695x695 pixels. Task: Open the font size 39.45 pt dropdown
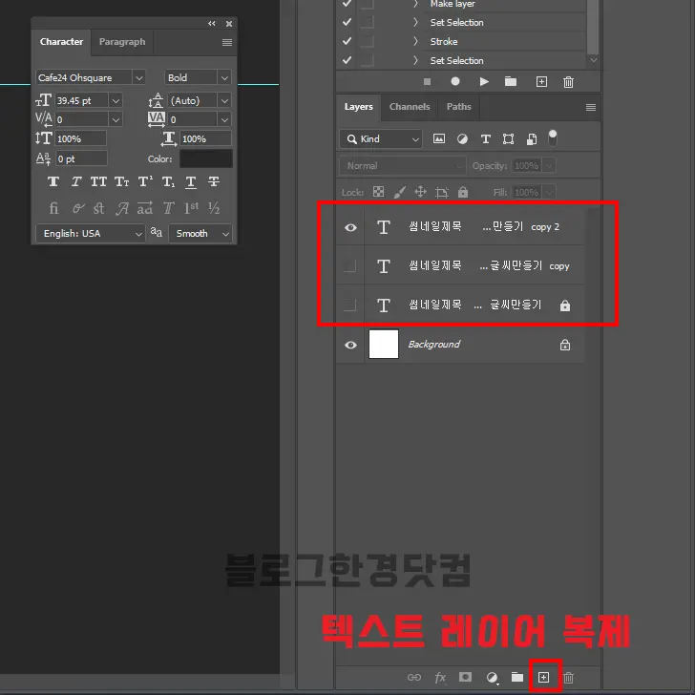(x=116, y=100)
